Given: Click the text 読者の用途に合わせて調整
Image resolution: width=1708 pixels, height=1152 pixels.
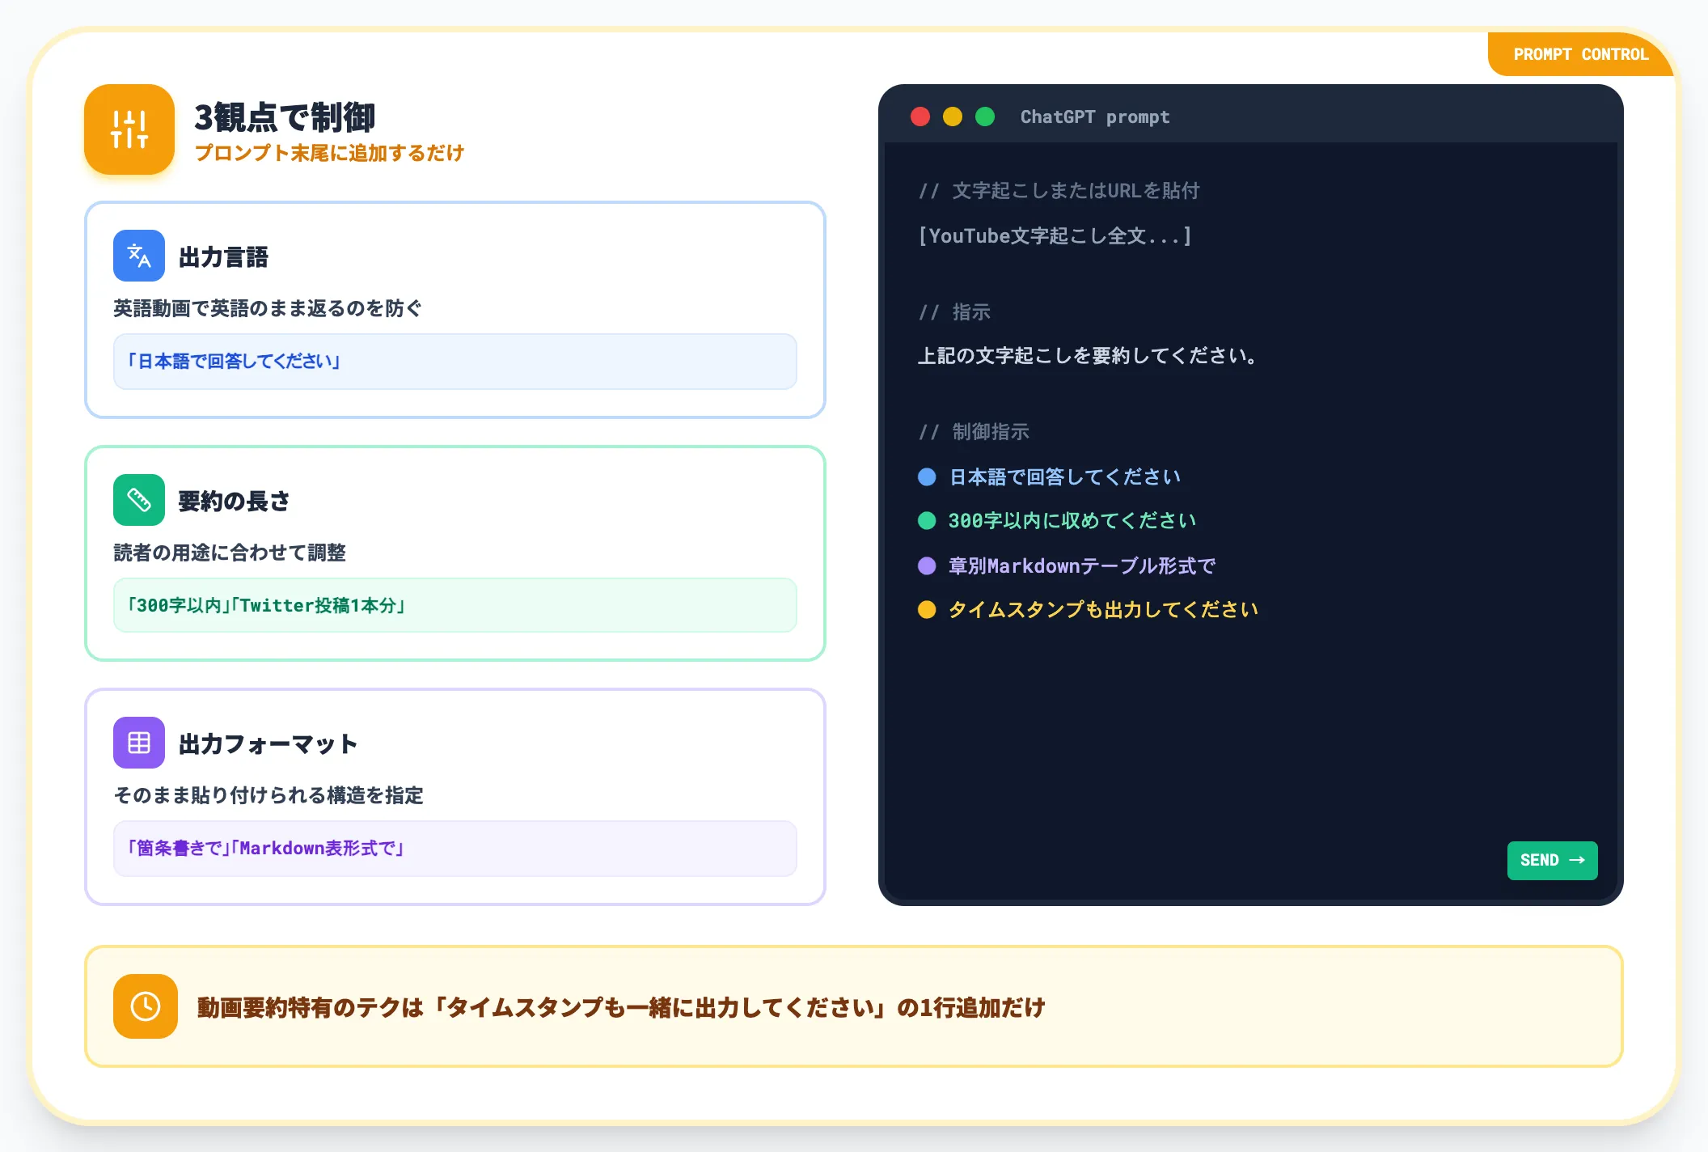Looking at the screenshot, I should click(x=230, y=553).
